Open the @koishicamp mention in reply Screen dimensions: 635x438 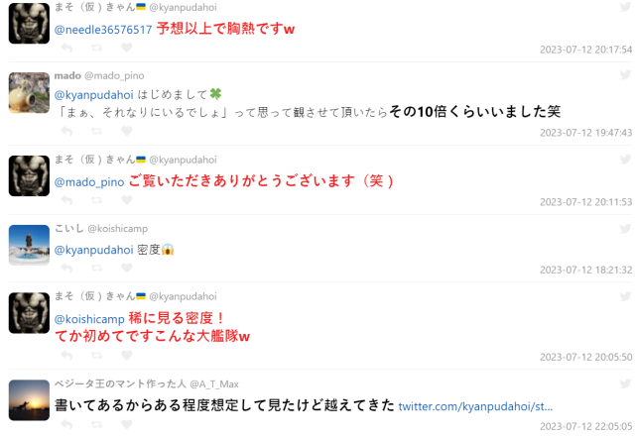[x=89, y=319]
